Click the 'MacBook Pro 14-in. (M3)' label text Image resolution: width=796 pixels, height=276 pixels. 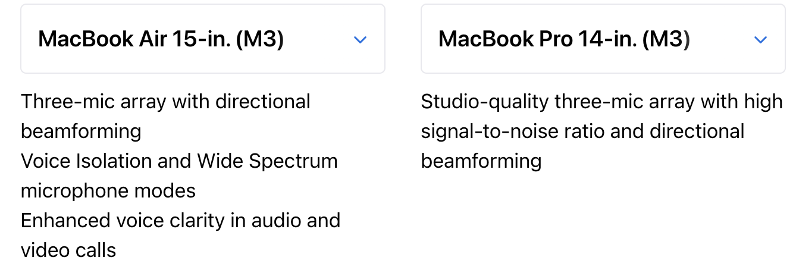(564, 40)
